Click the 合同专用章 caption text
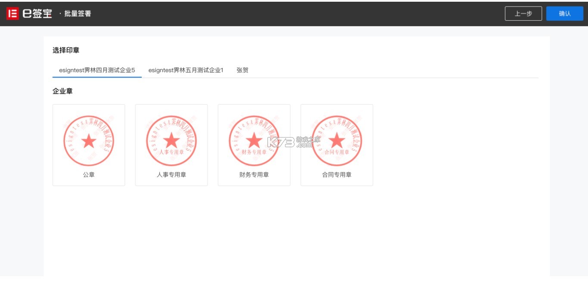 (x=337, y=175)
